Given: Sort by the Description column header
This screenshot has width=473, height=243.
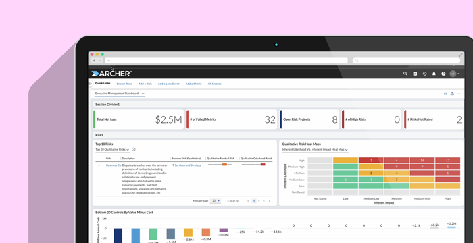Looking at the screenshot, I should pyautogui.click(x=128, y=158).
